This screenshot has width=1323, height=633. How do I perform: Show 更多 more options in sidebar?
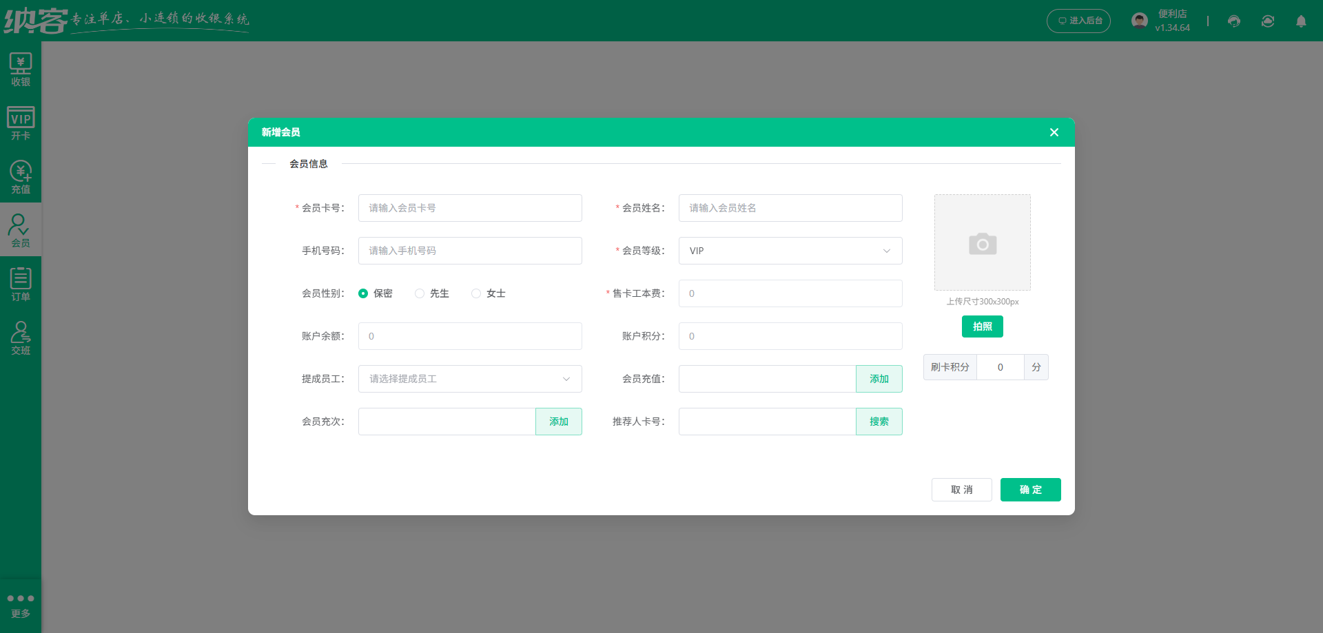[21, 605]
